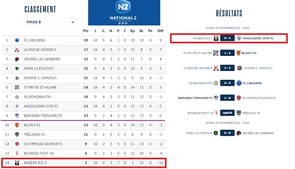Click the Angoulême Chte FC results crest
295x169 pixels.
coord(239,38)
